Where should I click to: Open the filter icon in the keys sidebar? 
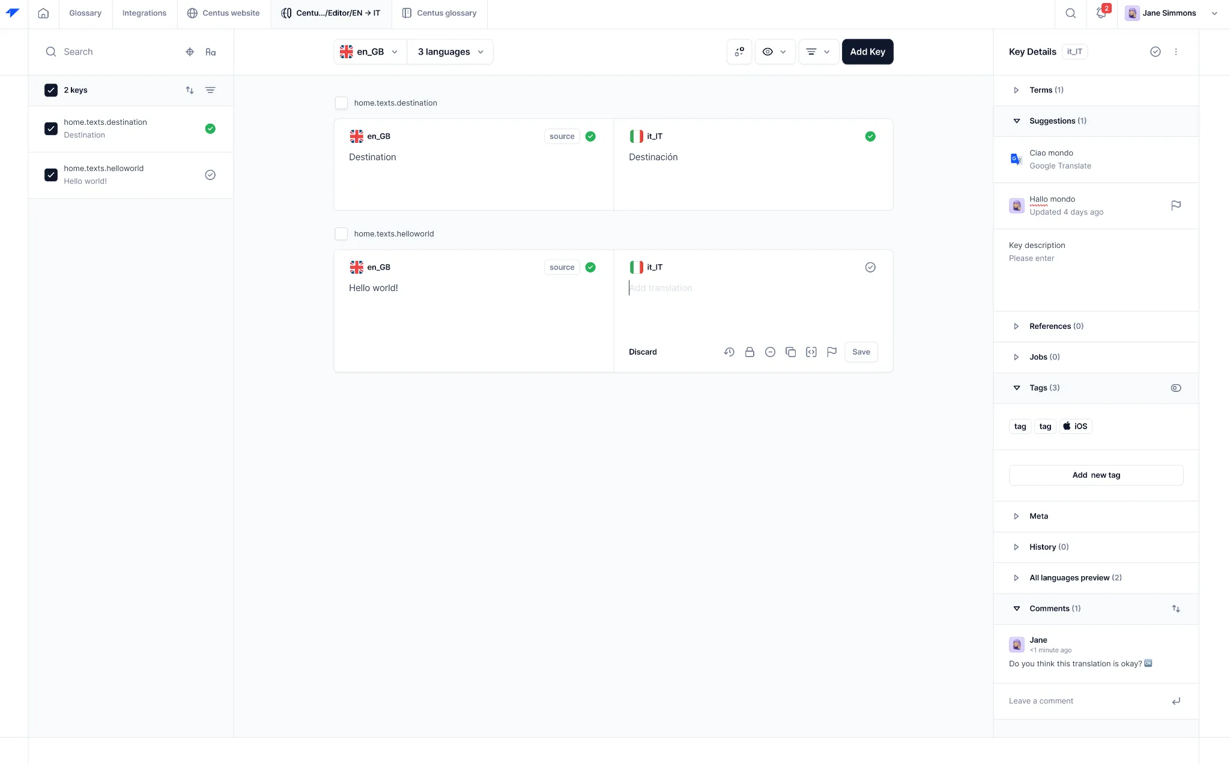click(x=210, y=90)
